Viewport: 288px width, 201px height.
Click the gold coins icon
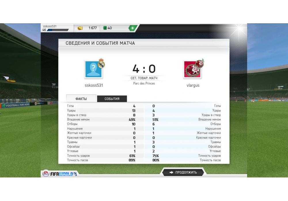coord(80,28)
